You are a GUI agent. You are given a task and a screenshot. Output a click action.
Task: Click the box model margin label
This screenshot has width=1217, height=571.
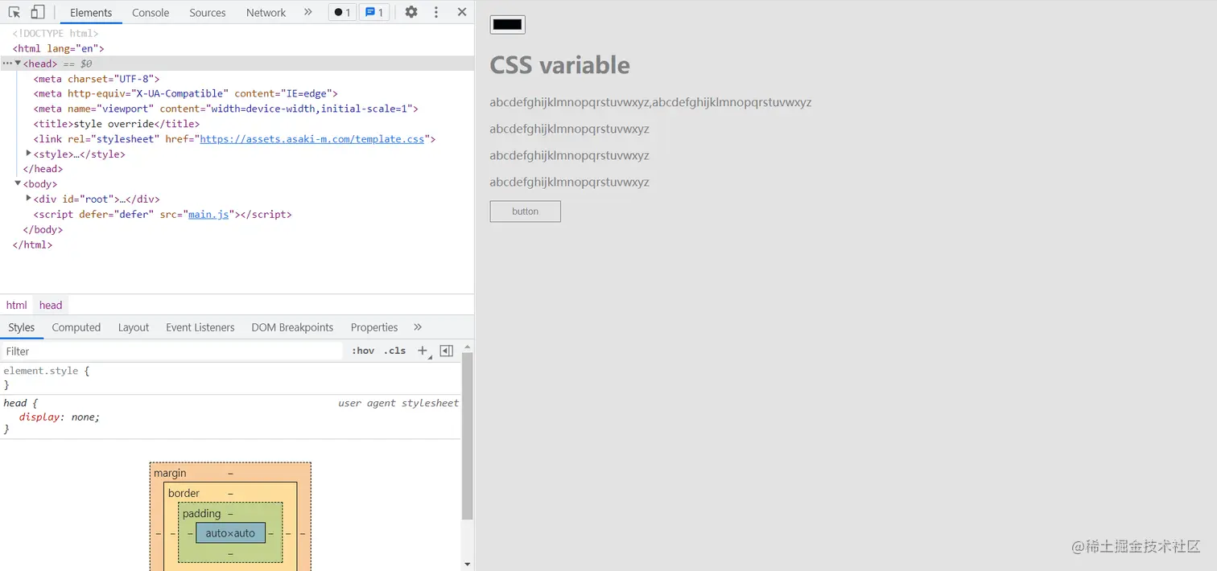170,473
